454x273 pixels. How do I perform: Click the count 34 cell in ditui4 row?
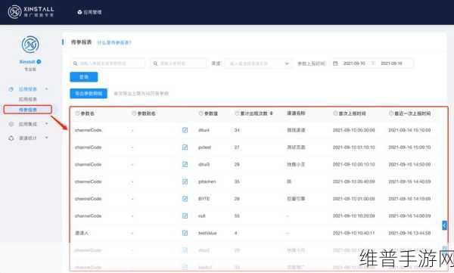click(x=237, y=130)
